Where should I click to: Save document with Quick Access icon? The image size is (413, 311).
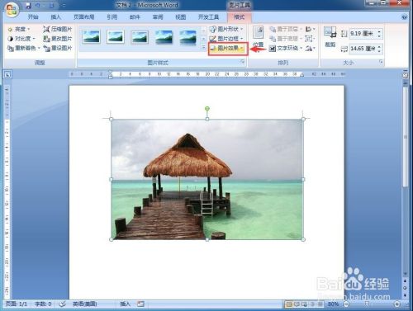pos(28,5)
